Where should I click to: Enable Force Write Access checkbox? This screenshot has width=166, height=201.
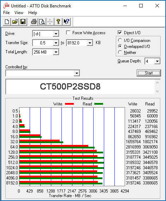pos(68,33)
